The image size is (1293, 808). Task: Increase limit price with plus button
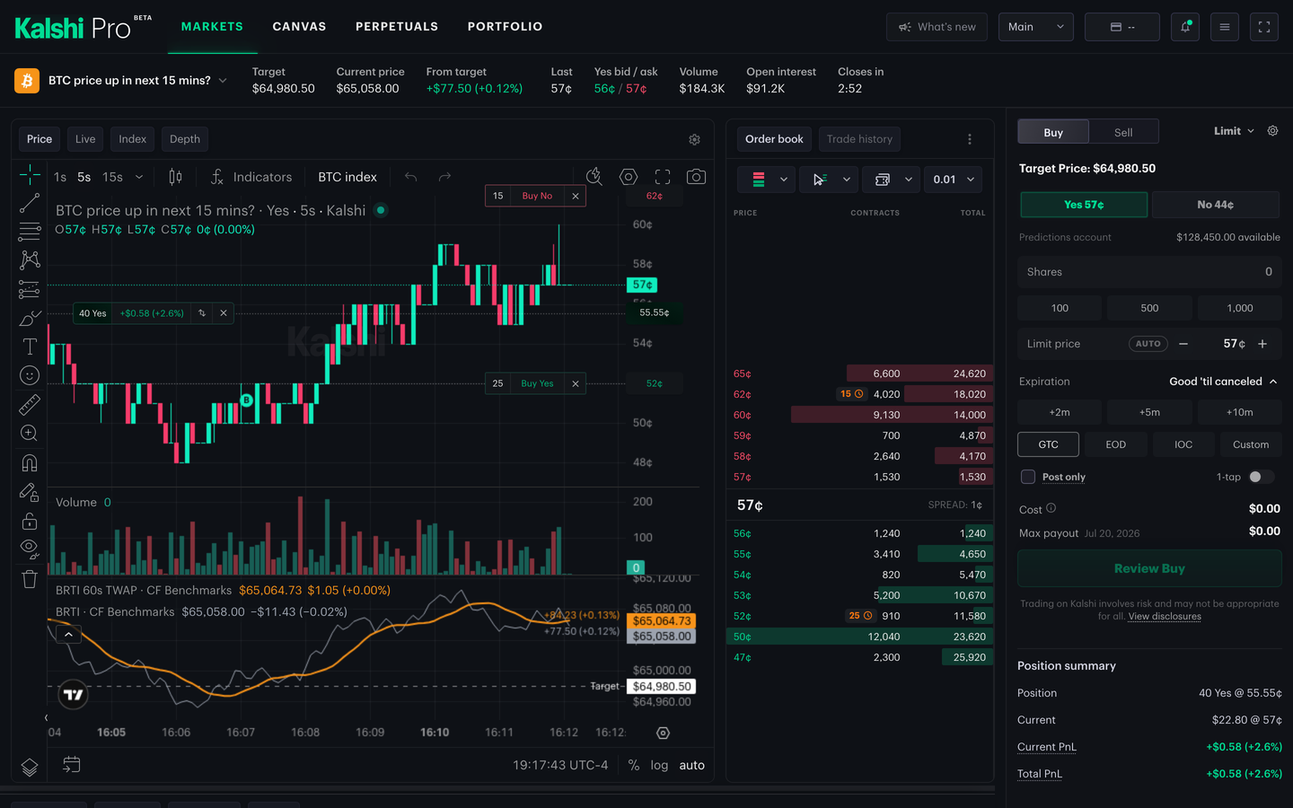coord(1262,344)
